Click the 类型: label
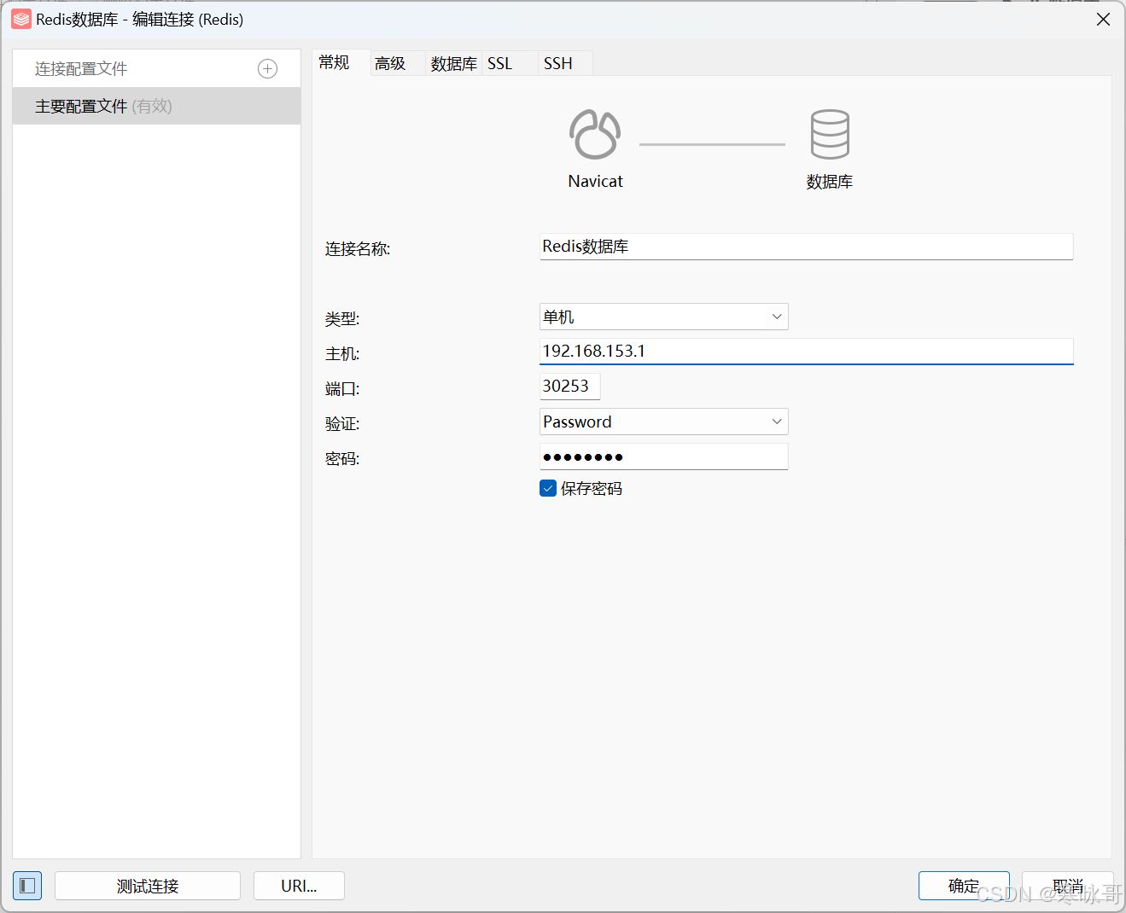The width and height of the screenshot is (1126, 913). pyautogui.click(x=342, y=318)
